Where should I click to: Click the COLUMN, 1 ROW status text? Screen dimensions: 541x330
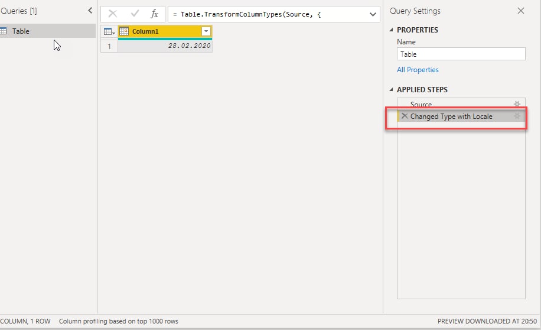[x=25, y=321]
